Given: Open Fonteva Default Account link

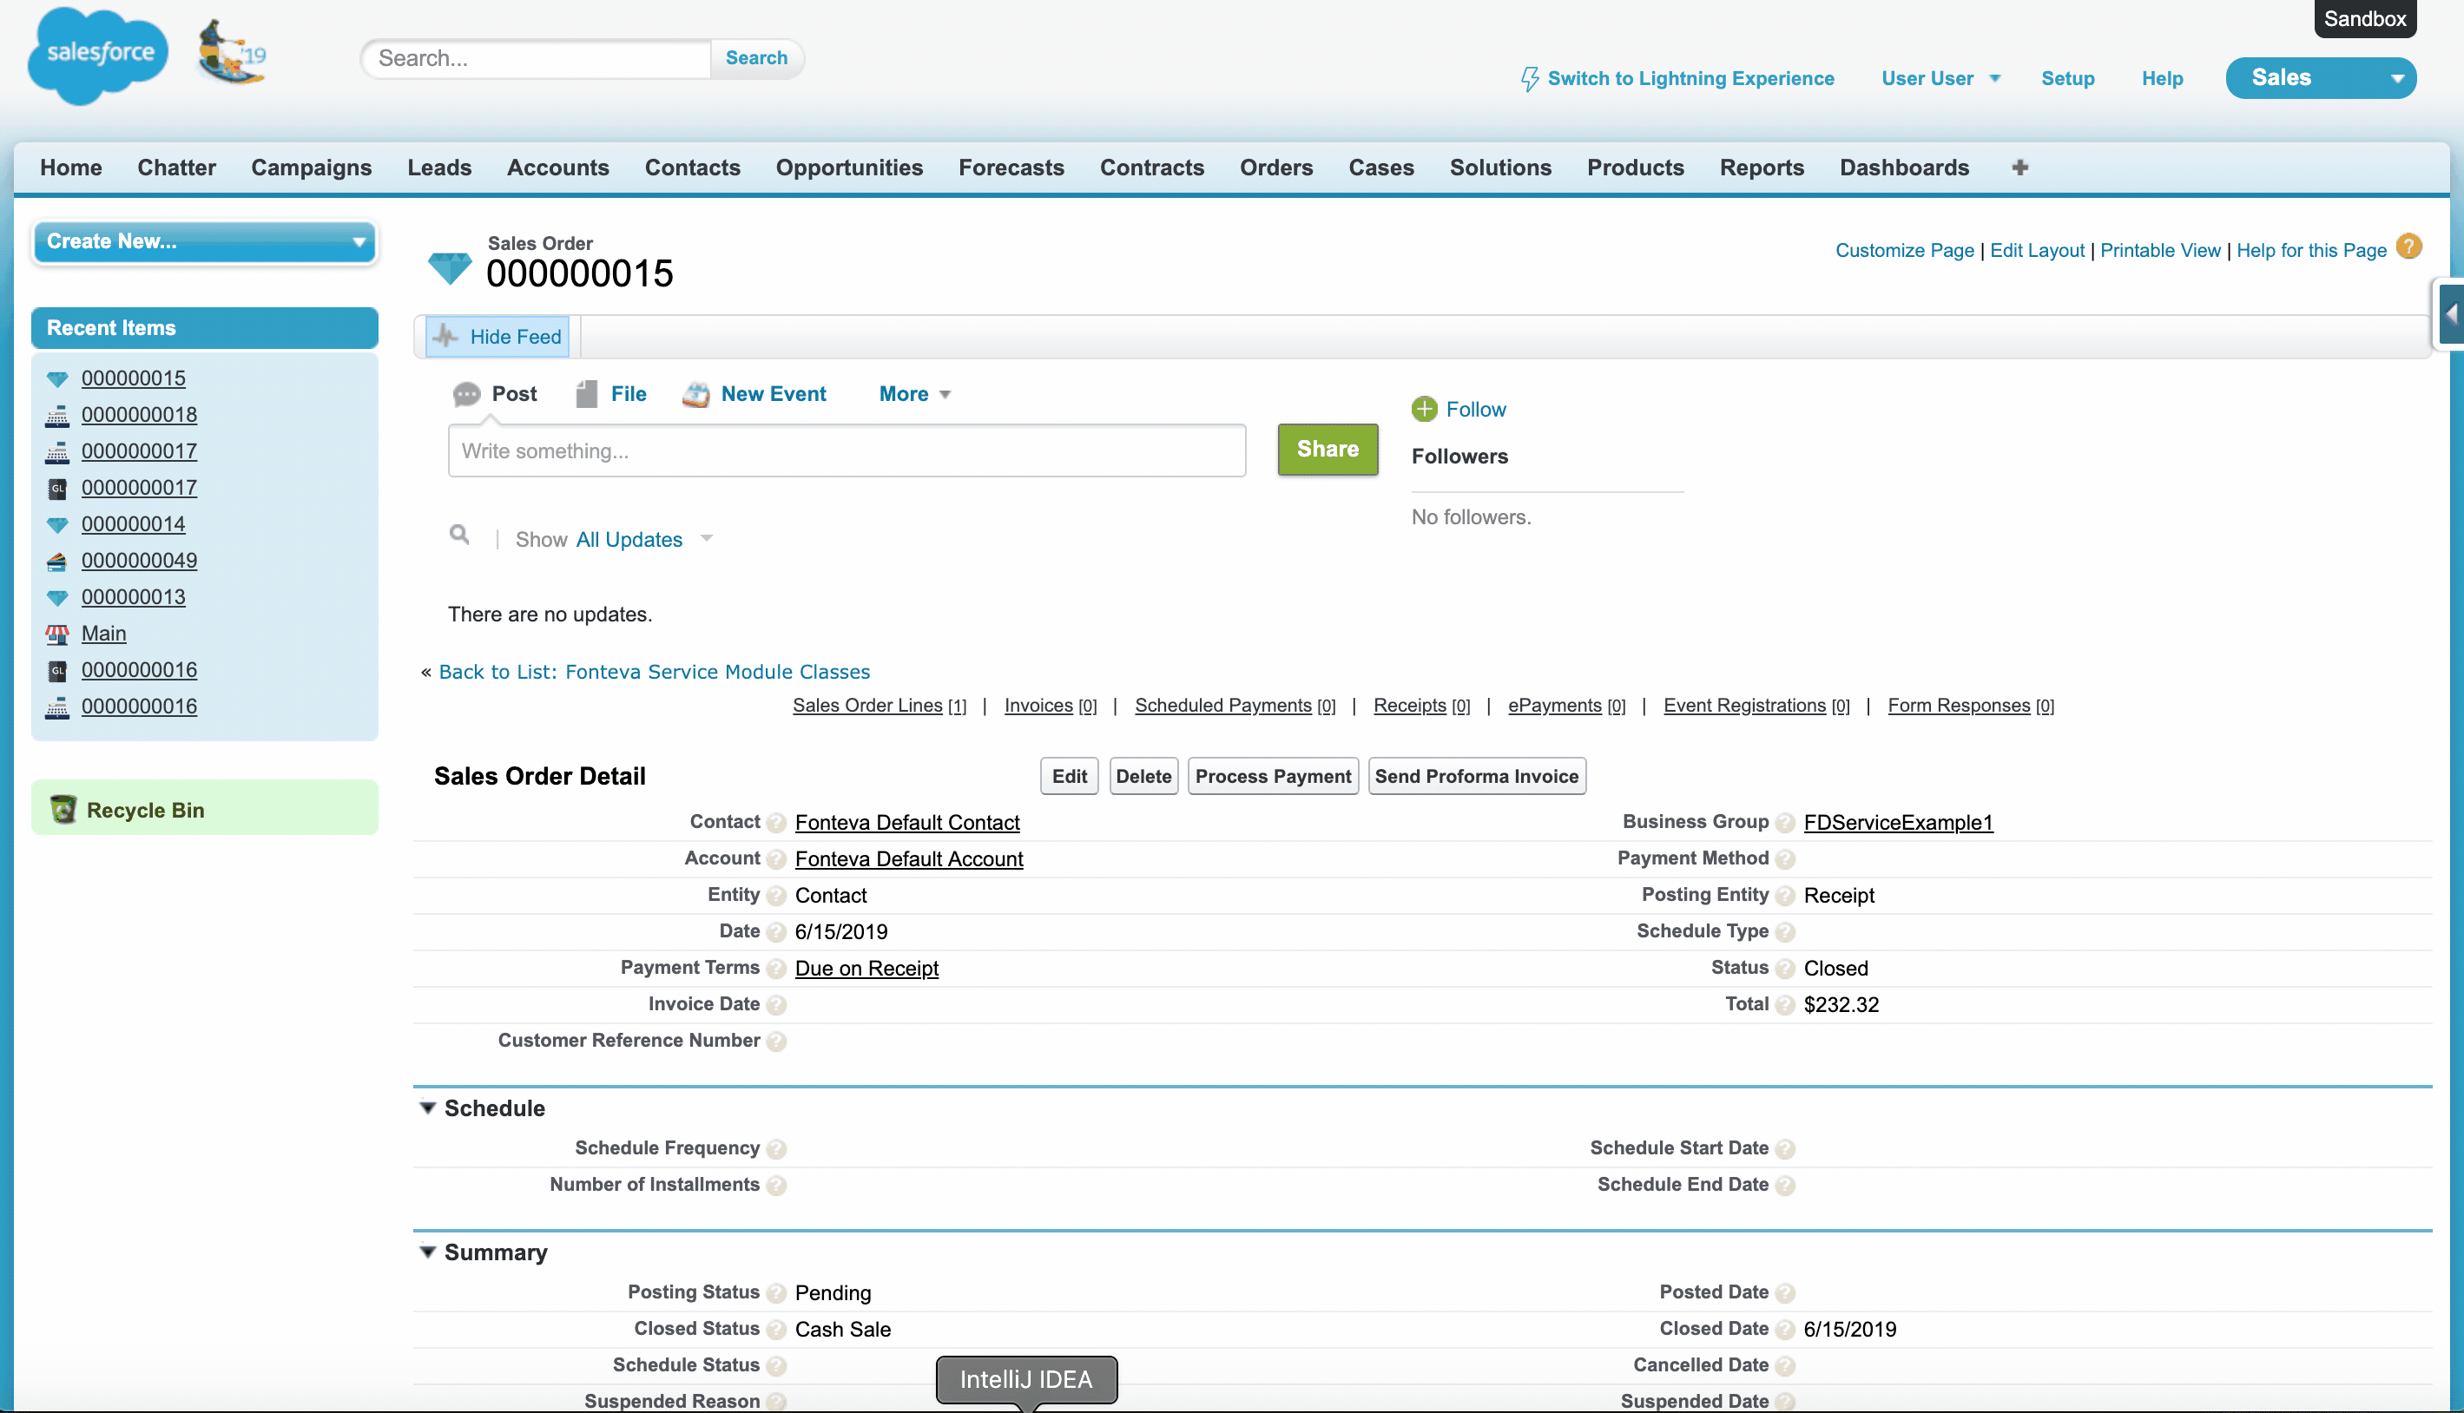Looking at the screenshot, I should coord(909,859).
